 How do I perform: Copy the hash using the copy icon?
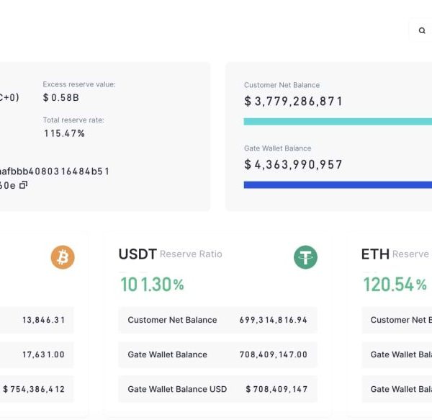coord(23,186)
